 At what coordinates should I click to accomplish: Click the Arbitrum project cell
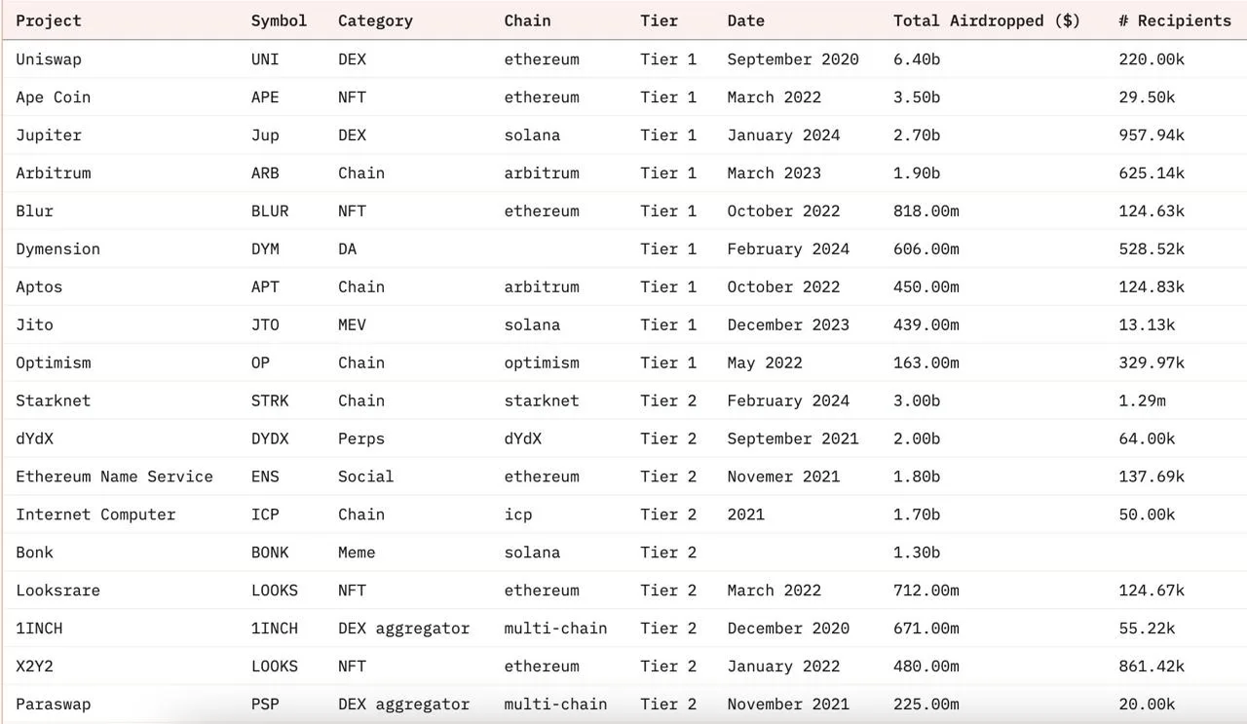pyautogui.click(x=54, y=173)
